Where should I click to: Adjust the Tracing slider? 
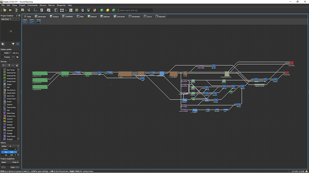[13, 57]
